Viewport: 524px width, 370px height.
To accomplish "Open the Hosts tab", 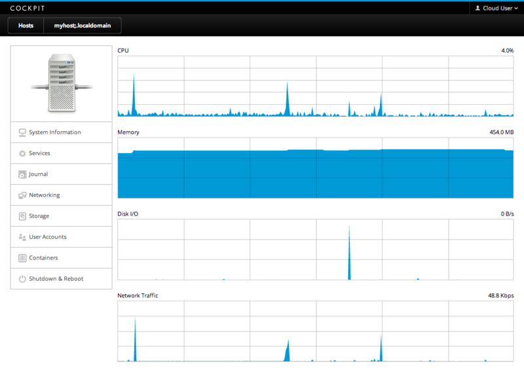I will pos(26,26).
